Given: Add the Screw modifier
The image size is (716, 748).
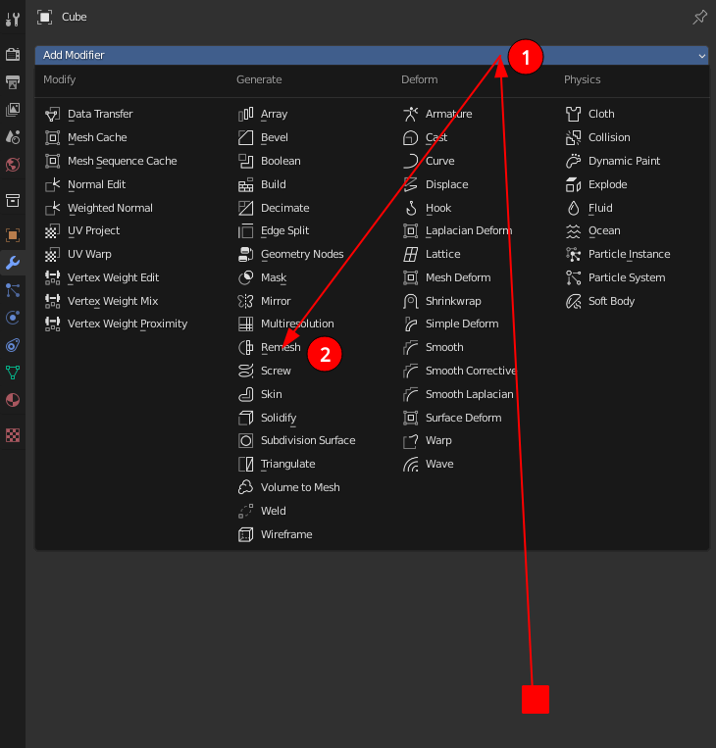Looking at the screenshot, I should (264, 371).
